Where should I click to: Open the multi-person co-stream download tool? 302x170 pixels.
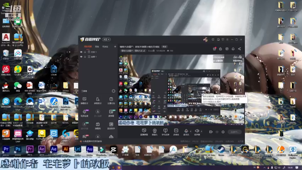point(98,113)
